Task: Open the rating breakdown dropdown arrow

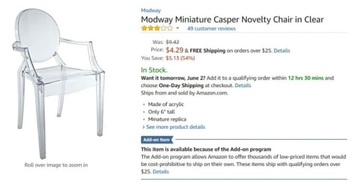Action: coord(177,29)
